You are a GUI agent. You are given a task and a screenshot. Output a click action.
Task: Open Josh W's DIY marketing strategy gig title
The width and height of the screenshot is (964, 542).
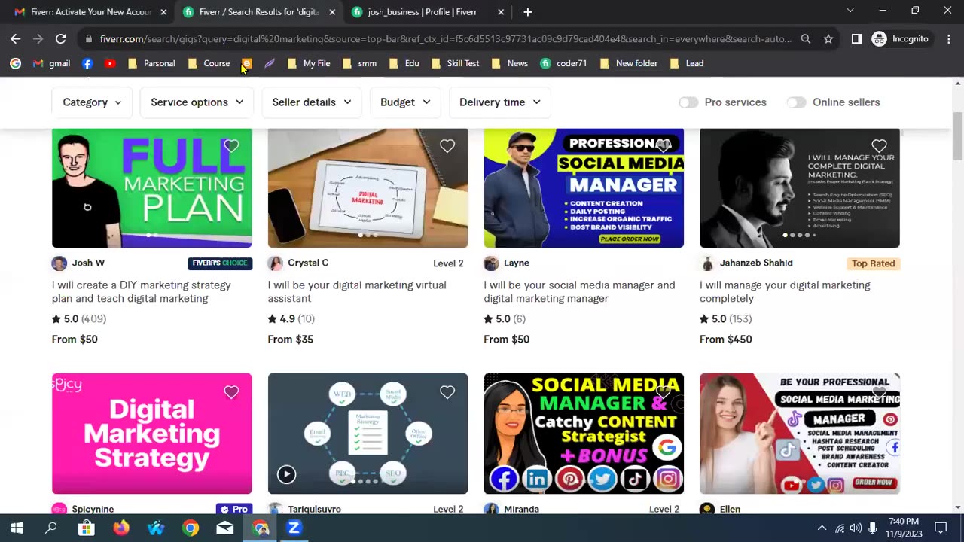point(142,292)
